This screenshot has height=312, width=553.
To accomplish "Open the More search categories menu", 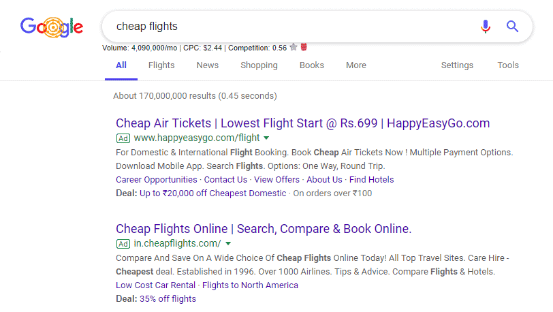I will point(355,65).
